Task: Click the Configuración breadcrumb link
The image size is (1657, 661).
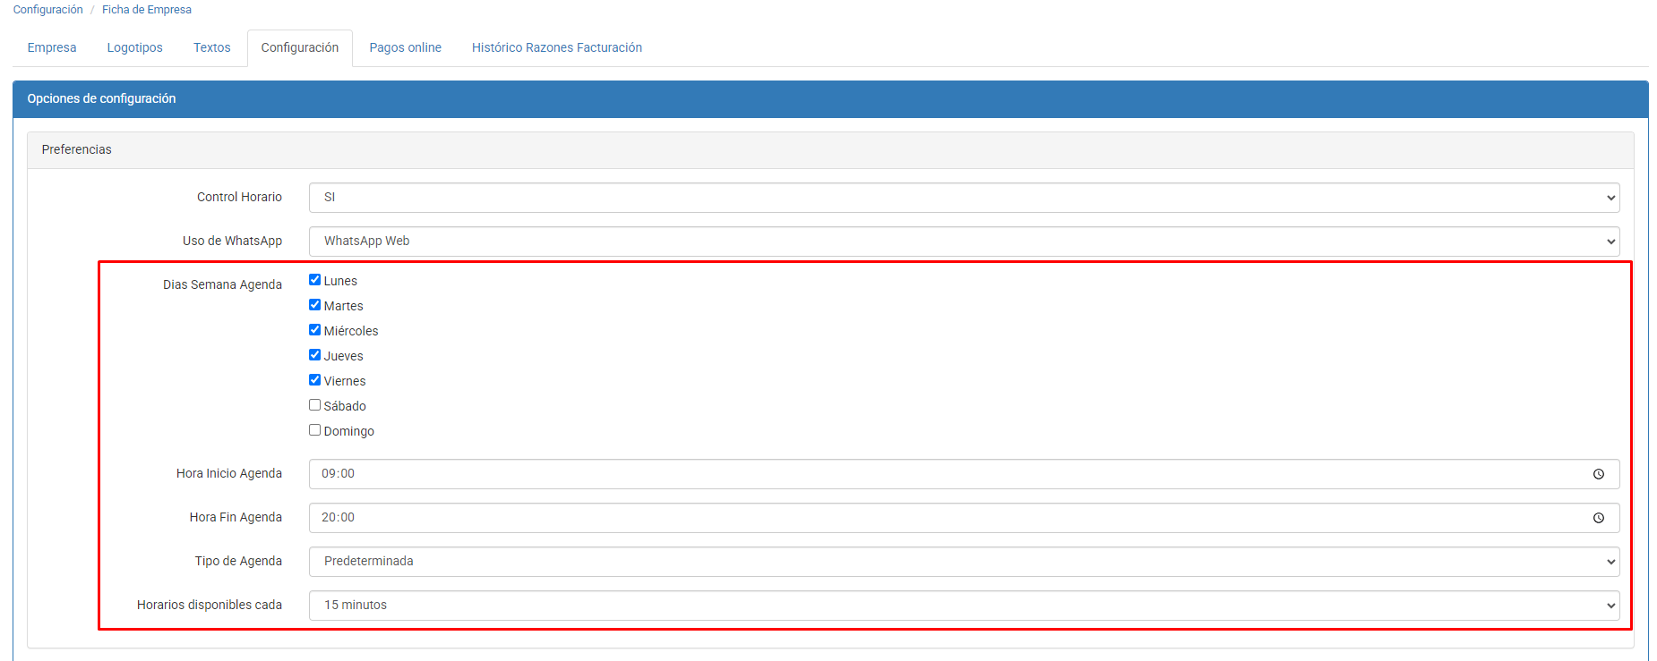Action: tap(47, 10)
